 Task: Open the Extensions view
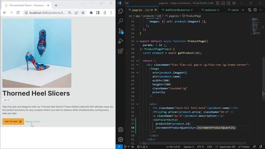click(x=120, y=51)
